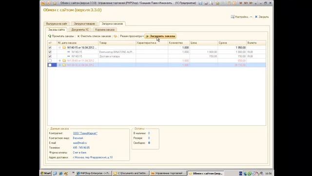This screenshot has height=176, width=312.
Task: Uncheck the order №140-15 от 16.04.2012 checkbox
Action: [50, 47]
